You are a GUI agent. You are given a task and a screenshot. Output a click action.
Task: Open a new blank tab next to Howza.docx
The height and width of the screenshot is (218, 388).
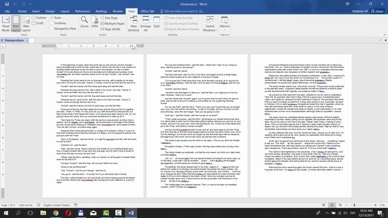[32, 41]
